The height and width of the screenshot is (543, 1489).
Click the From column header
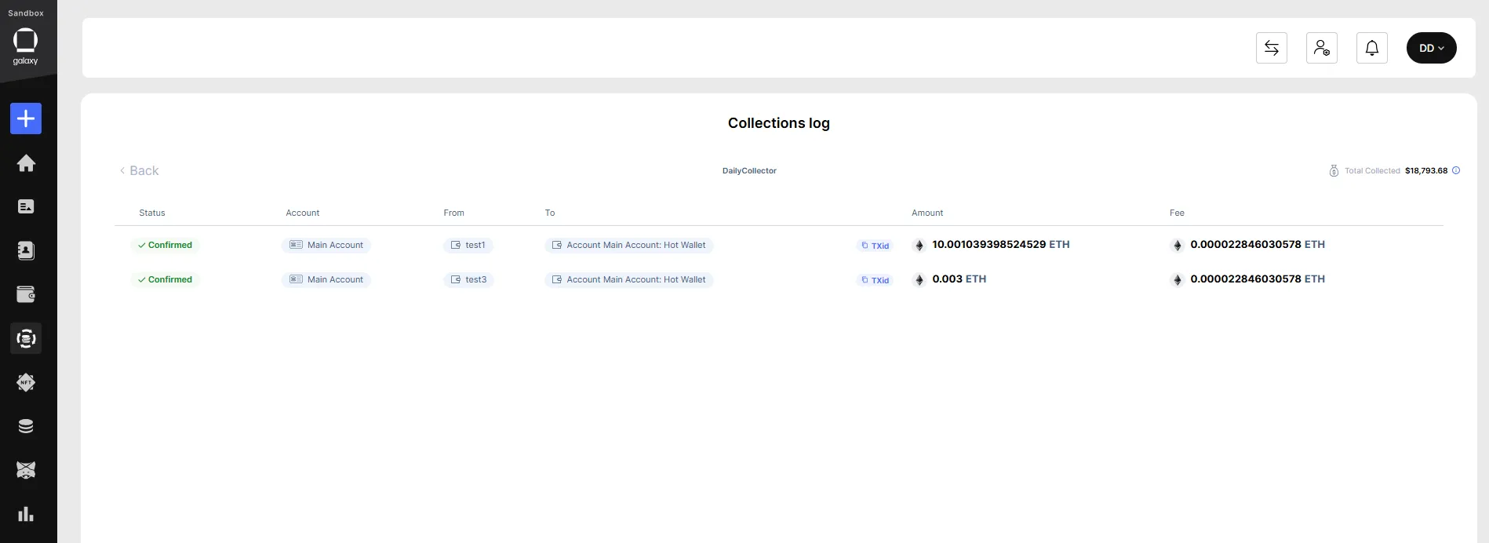point(454,213)
